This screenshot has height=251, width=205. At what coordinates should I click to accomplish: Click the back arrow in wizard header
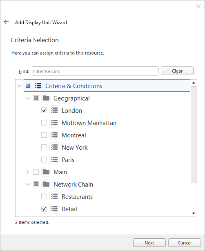[x=6, y=22]
